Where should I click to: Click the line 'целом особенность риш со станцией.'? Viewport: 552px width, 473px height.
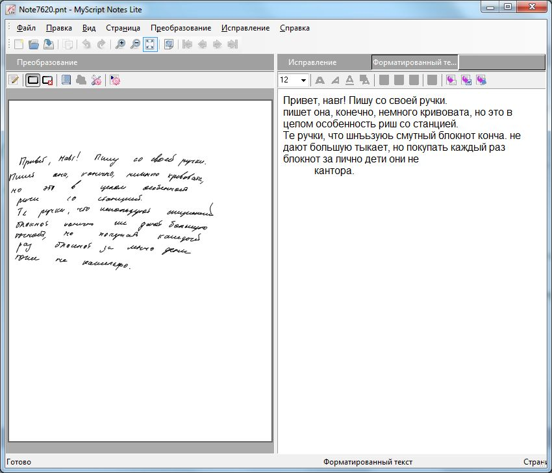[x=370, y=124]
